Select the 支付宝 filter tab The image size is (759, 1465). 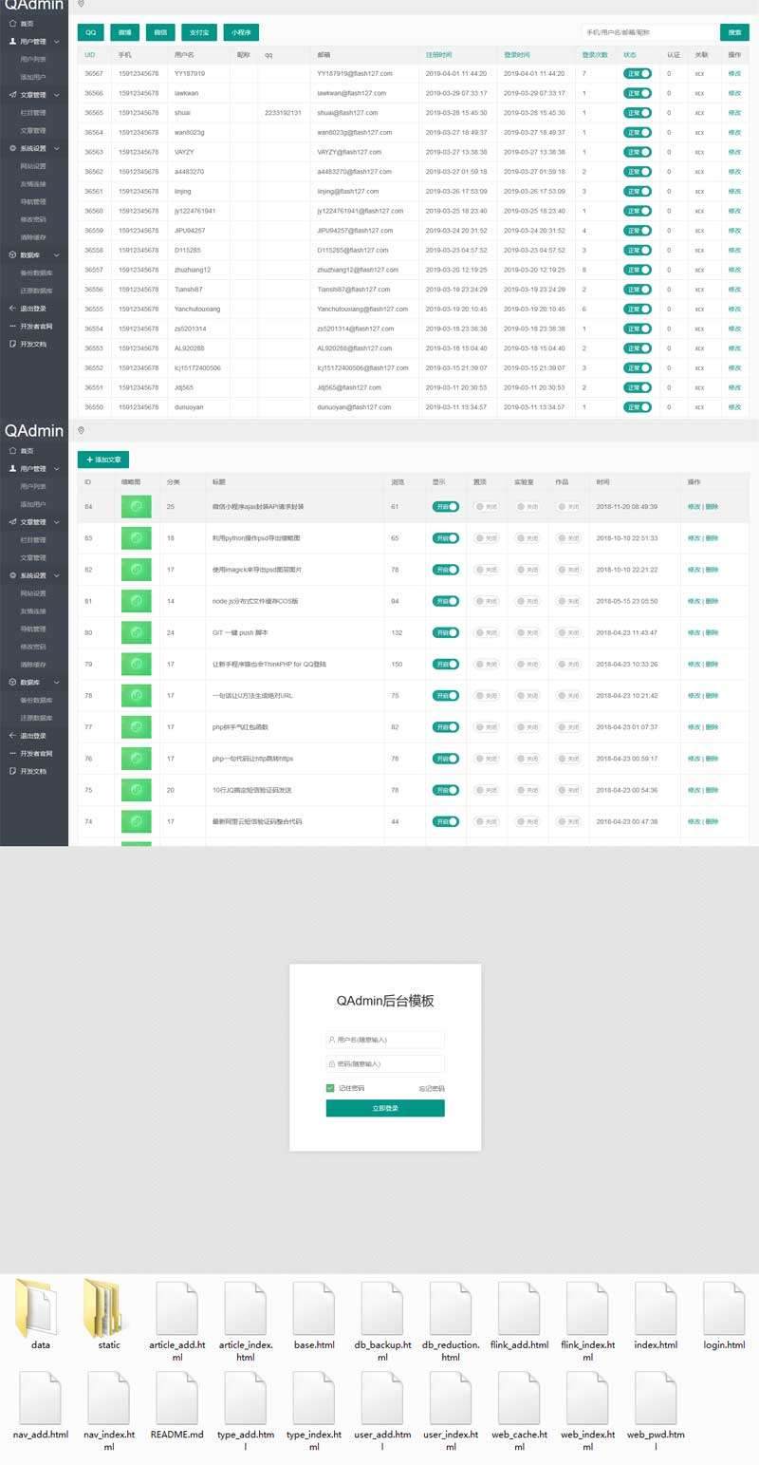200,32
